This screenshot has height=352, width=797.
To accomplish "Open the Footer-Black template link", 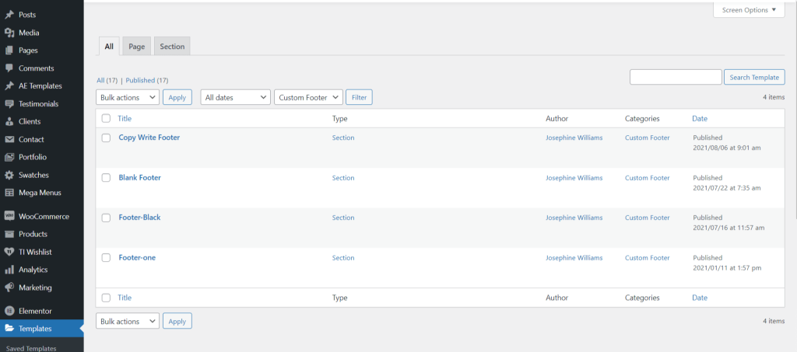I will [x=139, y=217].
